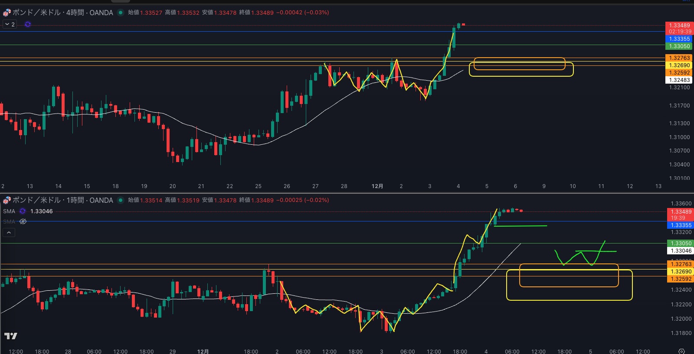Click the green market status dot on 1-hour chart

[x=121, y=200]
